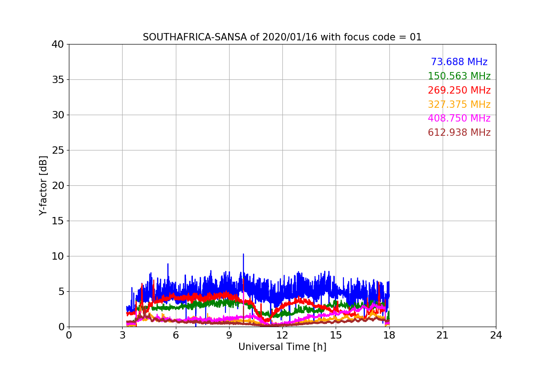Select the 612.938 MHz legend label

click(x=459, y=133)
